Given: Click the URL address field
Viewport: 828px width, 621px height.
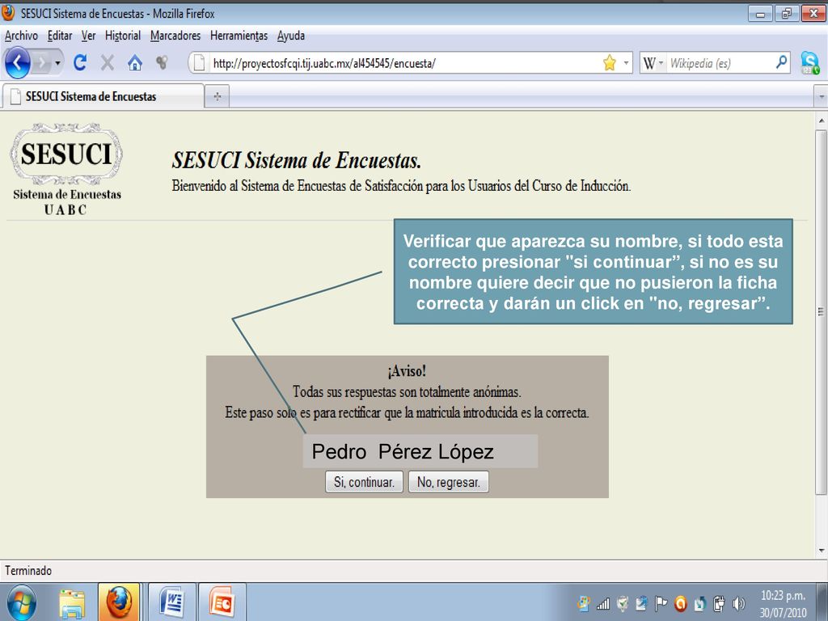Looking at the screenshot, I should click(x=404, y=63).
